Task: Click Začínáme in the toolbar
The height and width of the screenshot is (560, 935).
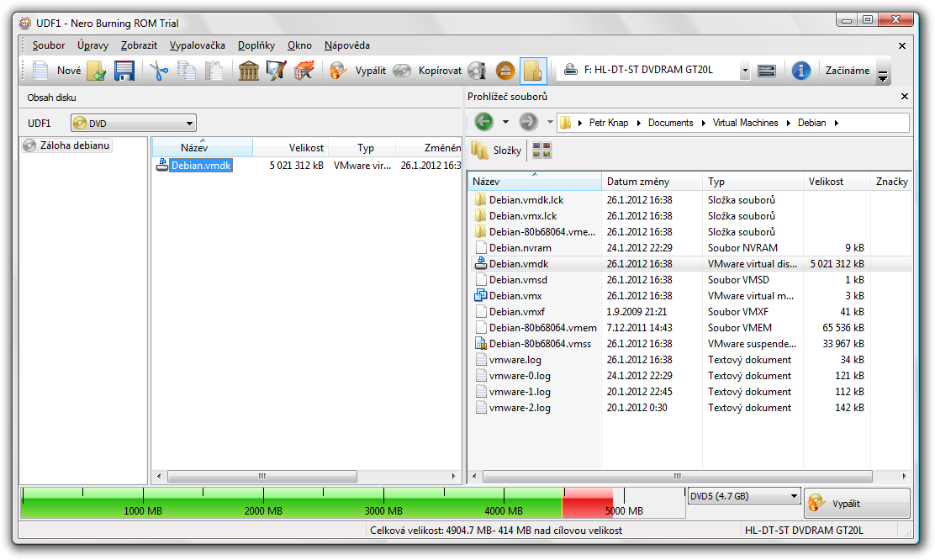Action: [848, 71]
